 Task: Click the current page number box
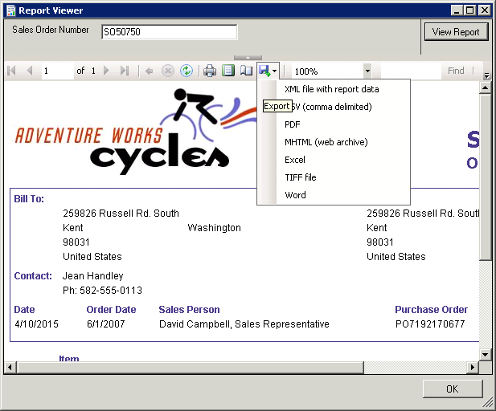coord(58,71)
